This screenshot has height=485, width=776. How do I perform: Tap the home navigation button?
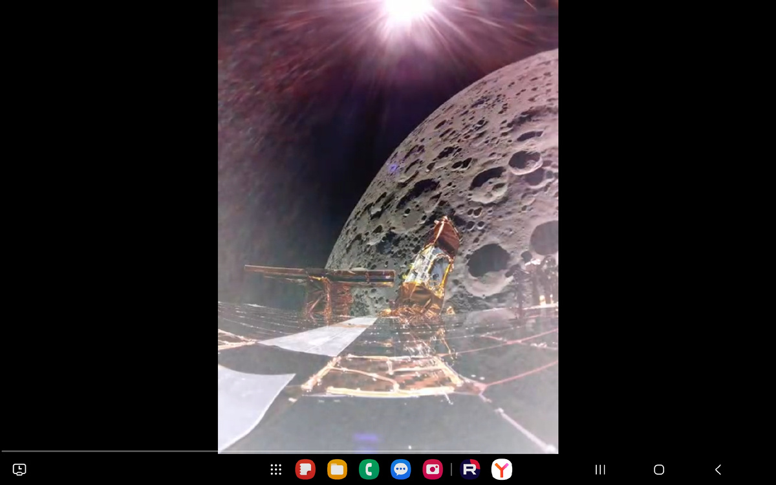659,469
